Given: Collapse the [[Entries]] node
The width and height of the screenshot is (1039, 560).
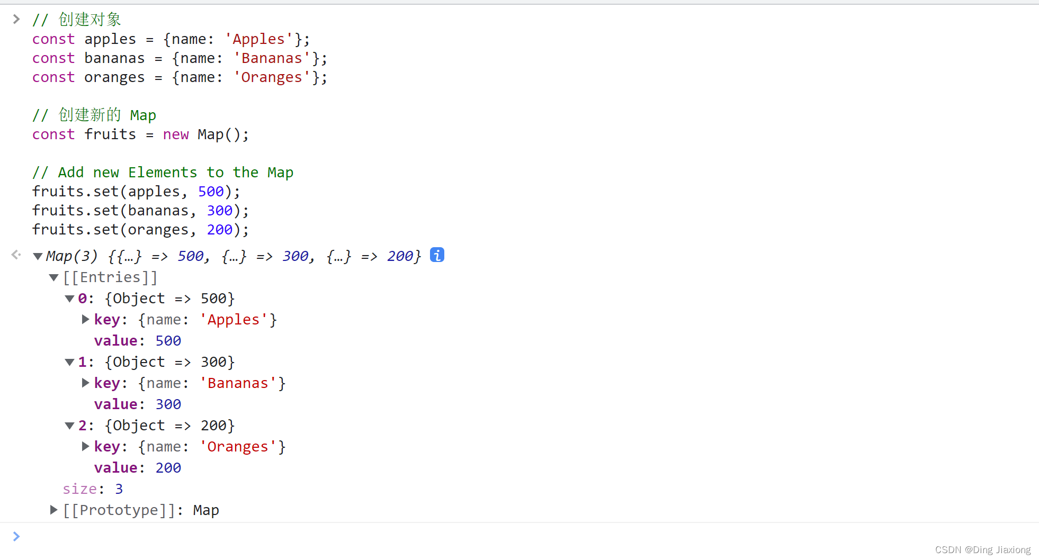Looking at the screenshot, I should click(53, 277).
